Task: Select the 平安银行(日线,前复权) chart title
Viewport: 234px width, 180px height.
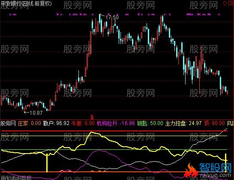Action: [26, 3]
